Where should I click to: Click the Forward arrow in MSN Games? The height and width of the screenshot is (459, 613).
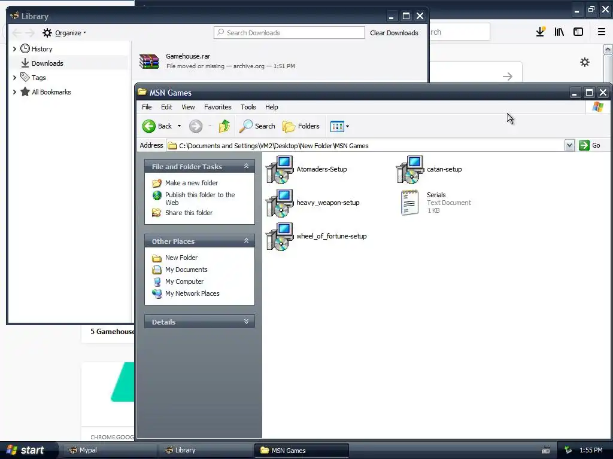pyautogui.click(x=196, y=126)
